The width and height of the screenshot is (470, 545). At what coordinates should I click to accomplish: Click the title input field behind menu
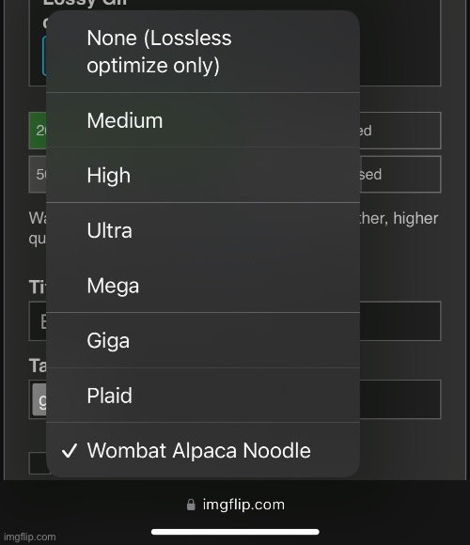pos(399,321)
